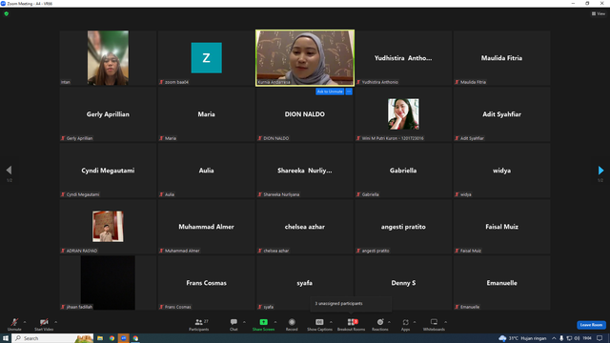Open more options beside Ask to Unmute
Screen dimensions: 610x343
coord(349,91)
